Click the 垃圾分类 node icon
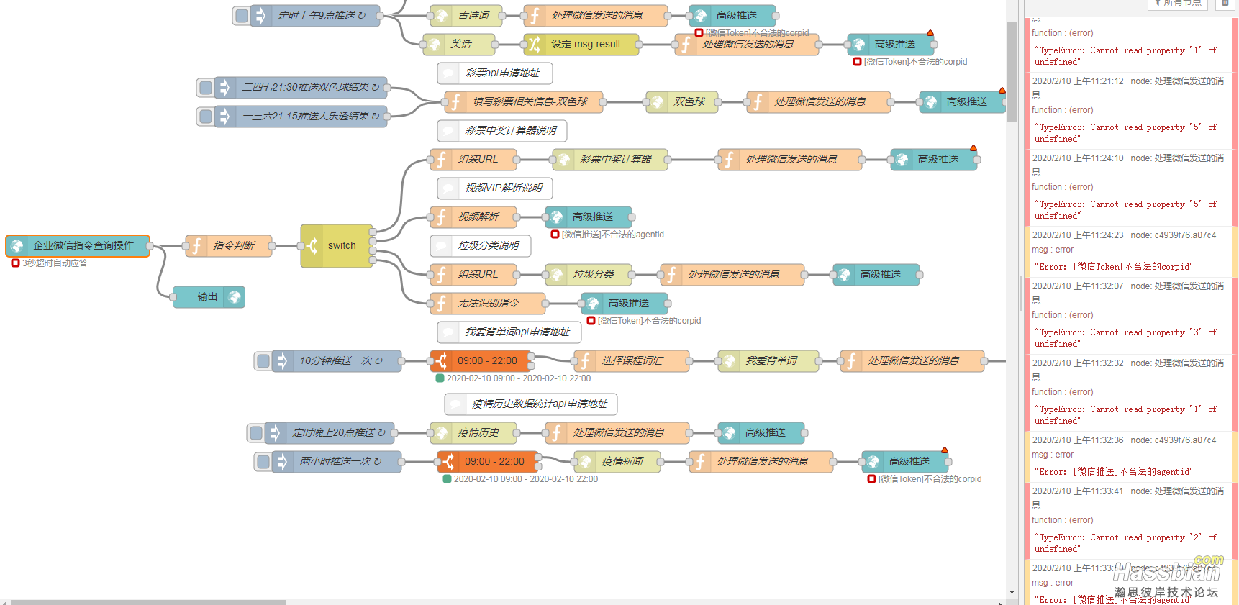Screen dimensions: 1239x605 point(556,274)
